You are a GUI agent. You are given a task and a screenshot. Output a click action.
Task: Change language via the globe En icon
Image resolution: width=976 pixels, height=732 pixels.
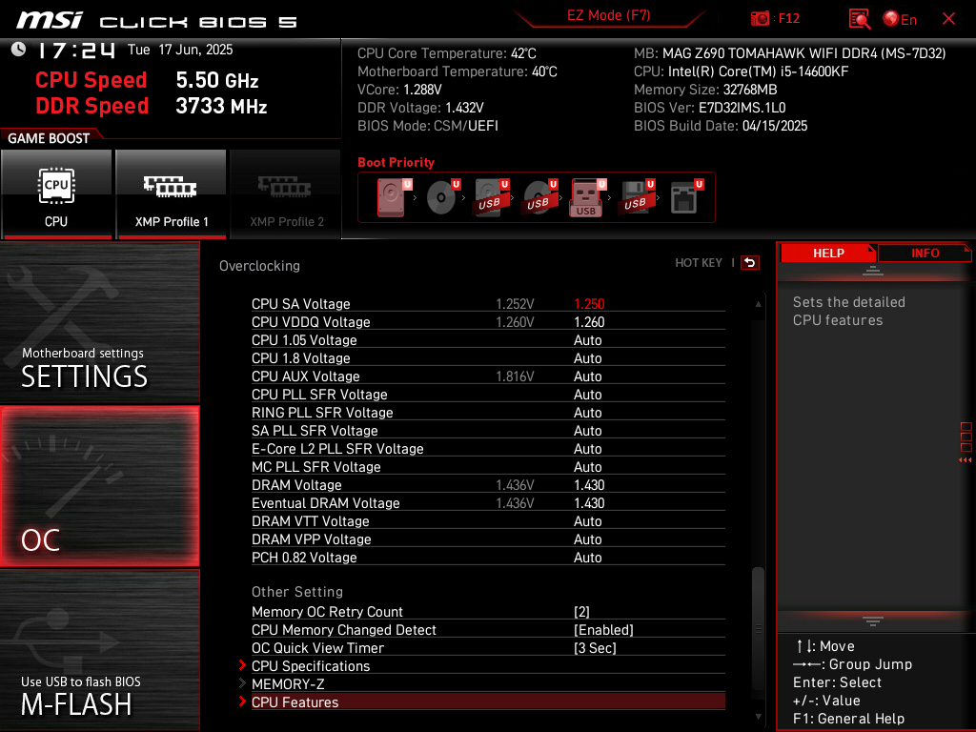tap(900, 19)
